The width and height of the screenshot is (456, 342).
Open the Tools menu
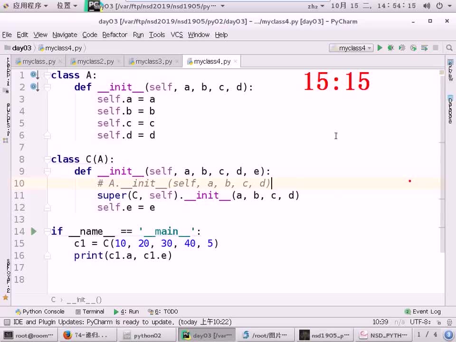157,35
